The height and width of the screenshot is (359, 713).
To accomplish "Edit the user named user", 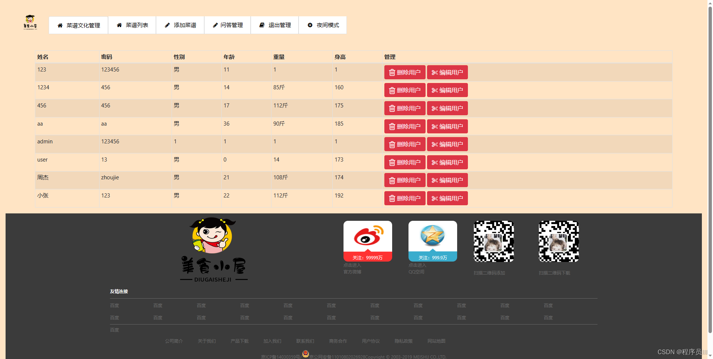I will click(447, 162).
